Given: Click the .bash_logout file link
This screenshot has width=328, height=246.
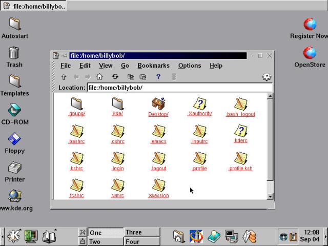Looking at the screenshot, I should pyautogui.click(x=240, y=114).
